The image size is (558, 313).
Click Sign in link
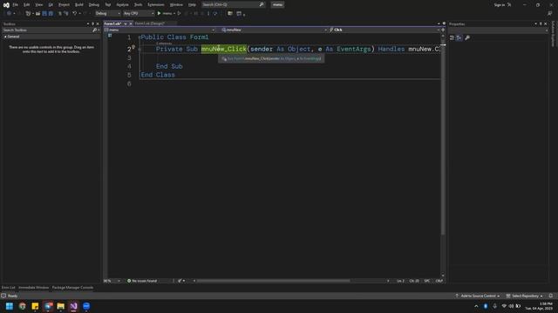pyautogui.click(x=500, y=5)
